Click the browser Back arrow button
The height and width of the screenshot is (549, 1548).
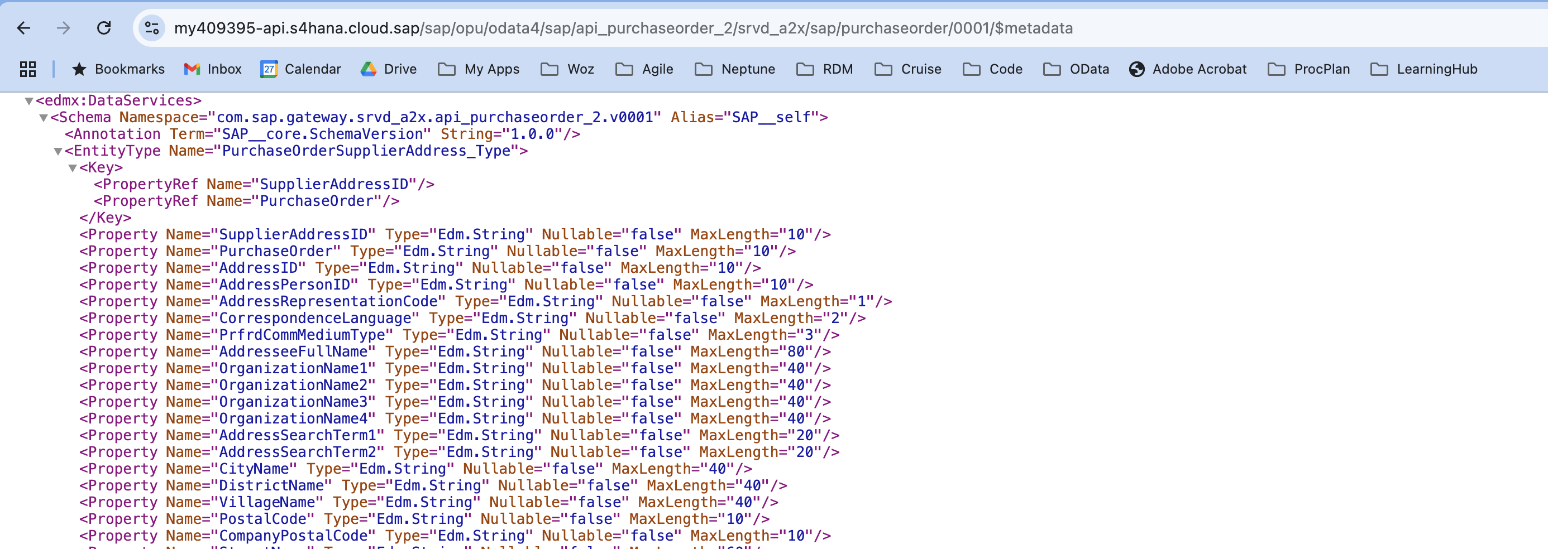coord(23,28)
